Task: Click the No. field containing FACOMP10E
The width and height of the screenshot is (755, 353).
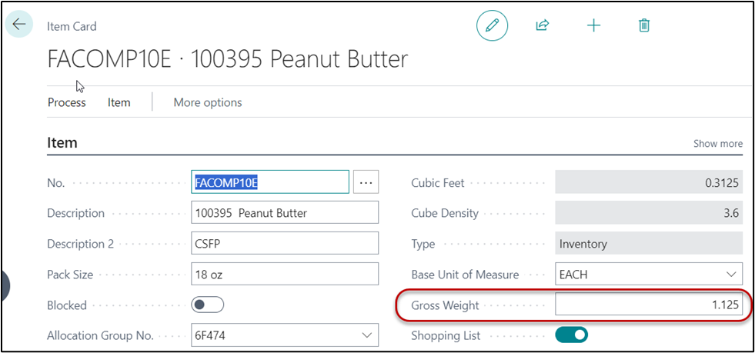Action: click(x=269, y=182)
